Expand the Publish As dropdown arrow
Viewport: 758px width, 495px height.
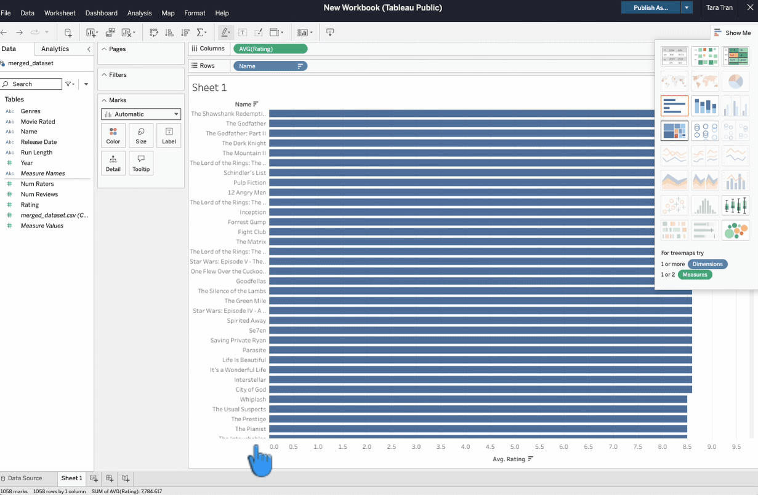coord(687,7)
